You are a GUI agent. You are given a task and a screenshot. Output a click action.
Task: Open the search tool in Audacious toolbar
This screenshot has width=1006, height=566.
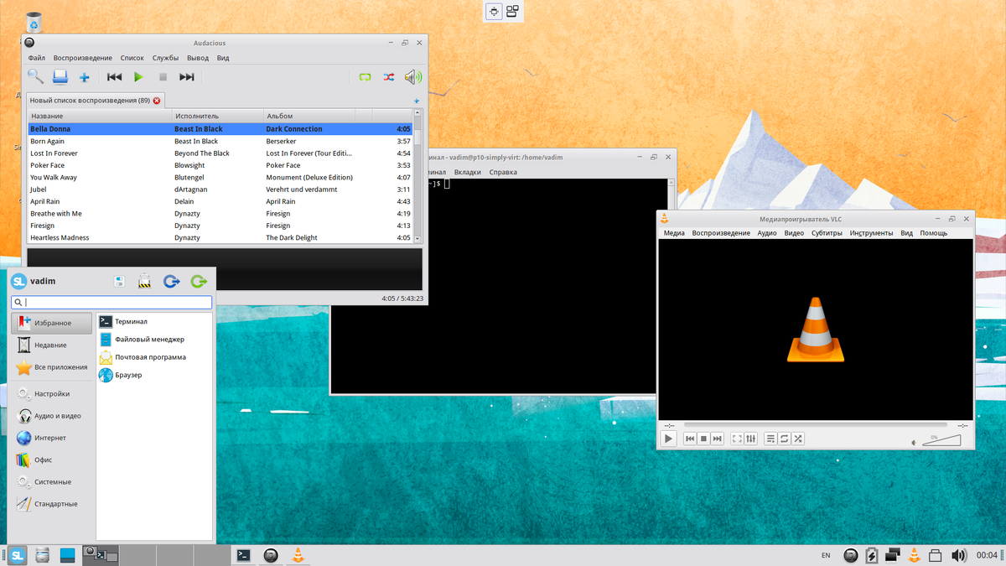coord(35,77)
